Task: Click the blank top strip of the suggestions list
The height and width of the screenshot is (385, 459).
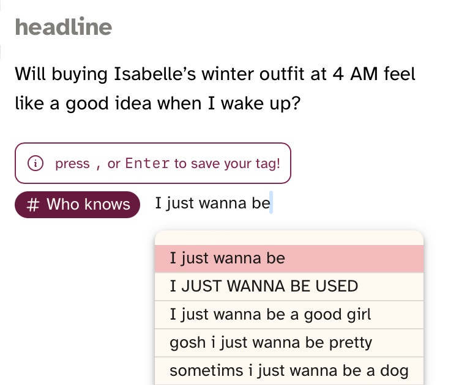Action: point(289,237)
